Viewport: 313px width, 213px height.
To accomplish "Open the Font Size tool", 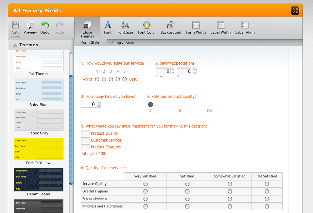I will point(125,27).
